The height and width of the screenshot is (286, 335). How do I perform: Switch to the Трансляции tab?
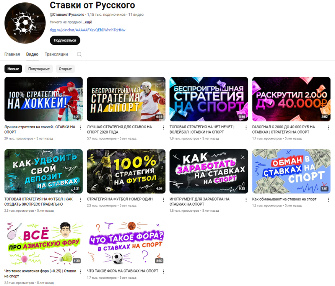click(56, 54)
